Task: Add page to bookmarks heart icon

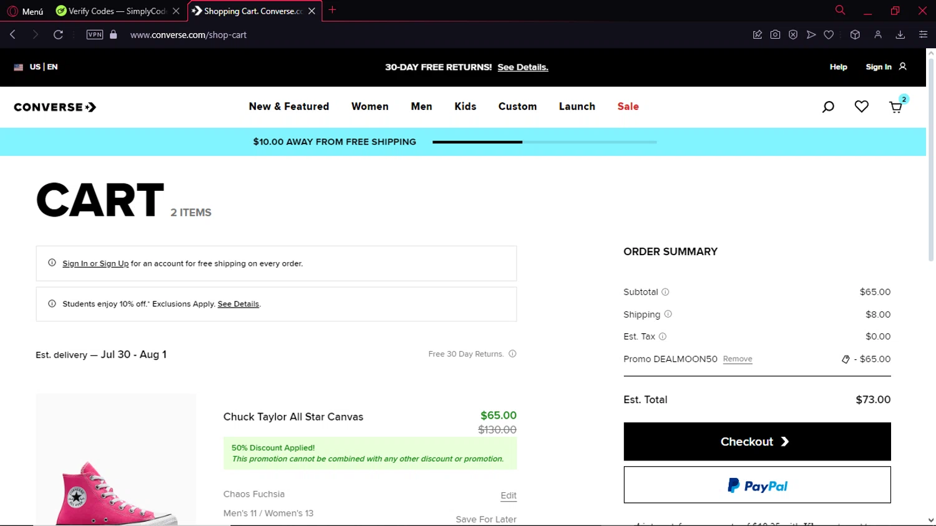Action: [829, 35]
